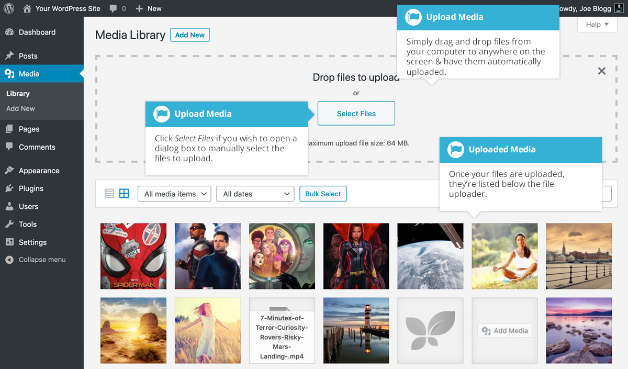Screen dimensions: 628x369
Task: Click the Collapse menu link
Action: pos(42,260)
